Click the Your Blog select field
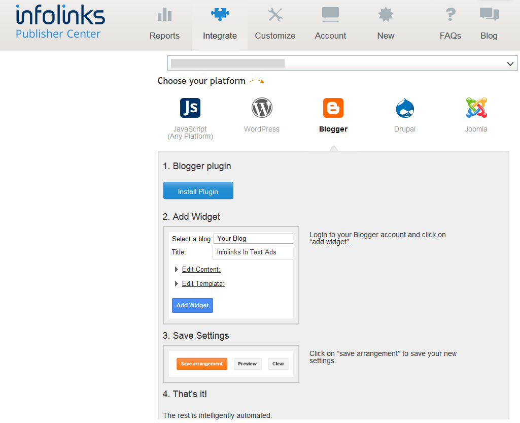 254,238
